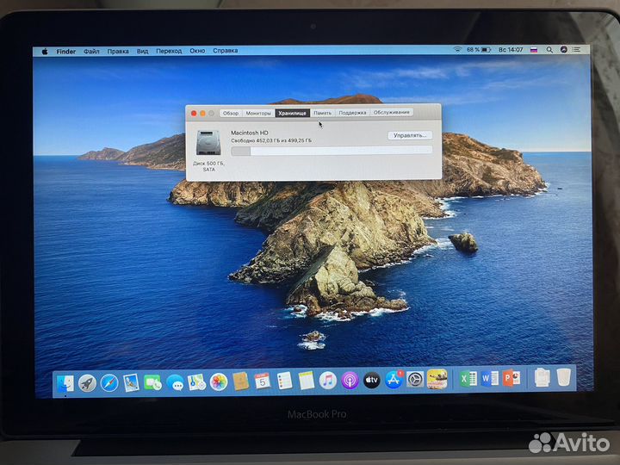Click the battery status indicator
Image resolution: width=620 pixels, height=465 pixels.
pyautogui.click(x=479, y=50)
